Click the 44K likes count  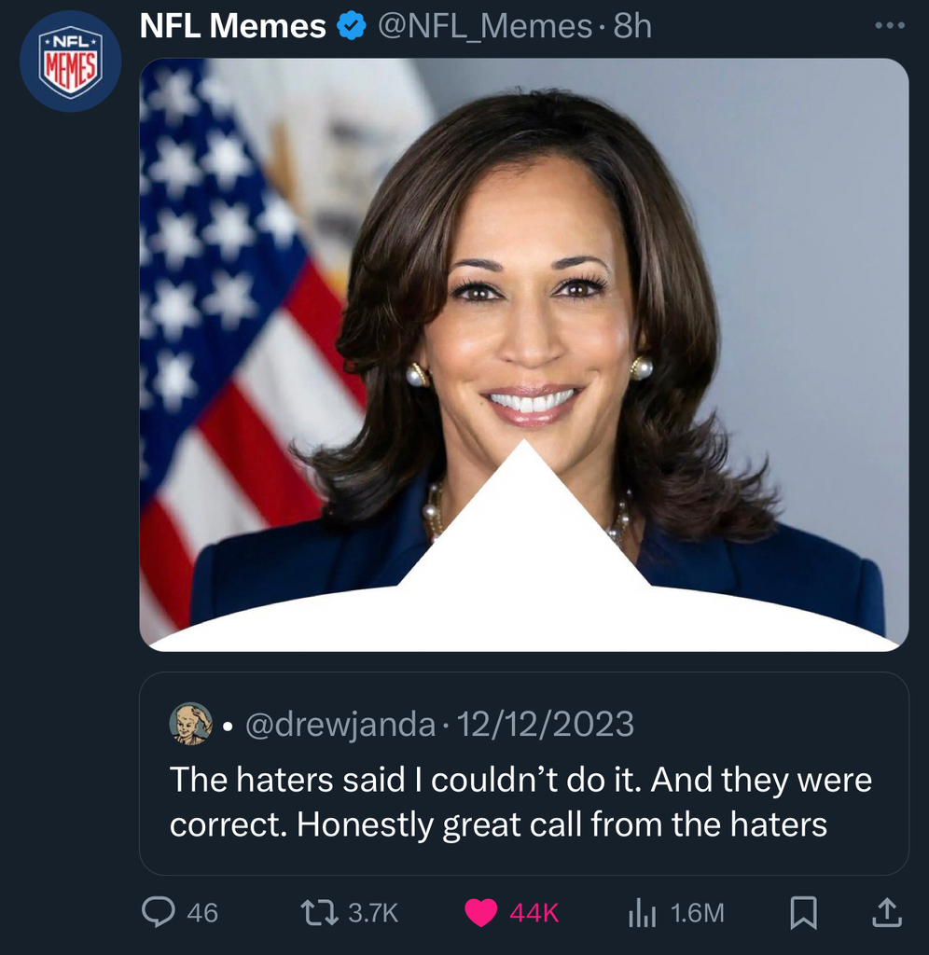[534, 913]
